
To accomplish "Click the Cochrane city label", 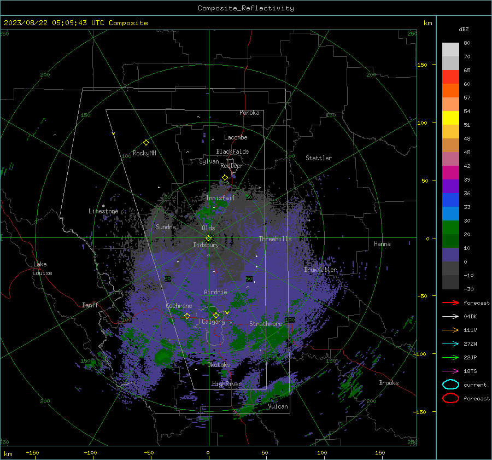I will (179, 306).
